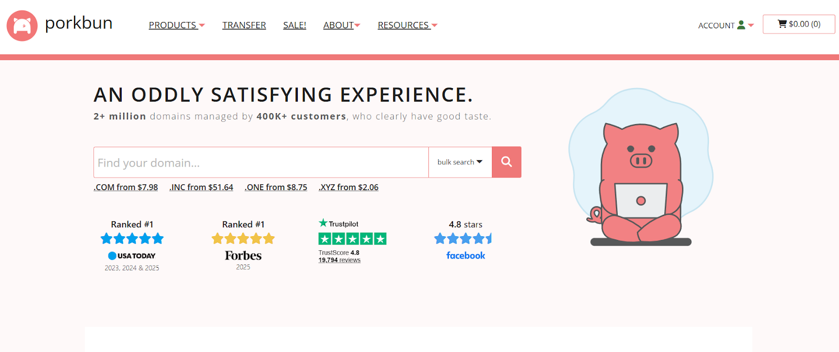
Task: Expand the Resources dropdown menu
Action: click(x=407, y=25)
